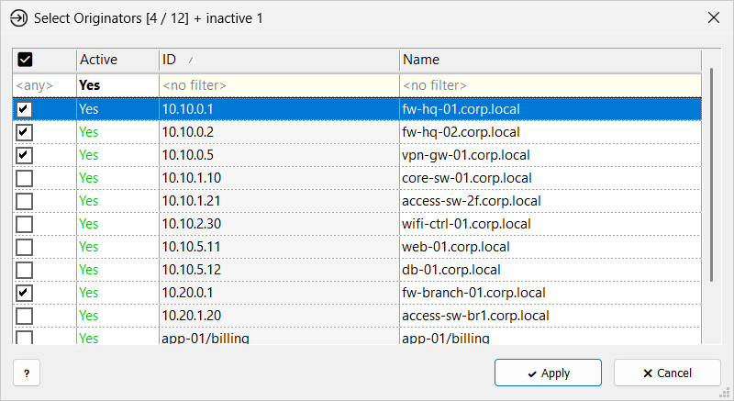The height and width of the screenshot is (401, 734).
Task: Click the Active Yes cell for 10.10.1.10
Action: pyautogui.click(x=117, y=178)
